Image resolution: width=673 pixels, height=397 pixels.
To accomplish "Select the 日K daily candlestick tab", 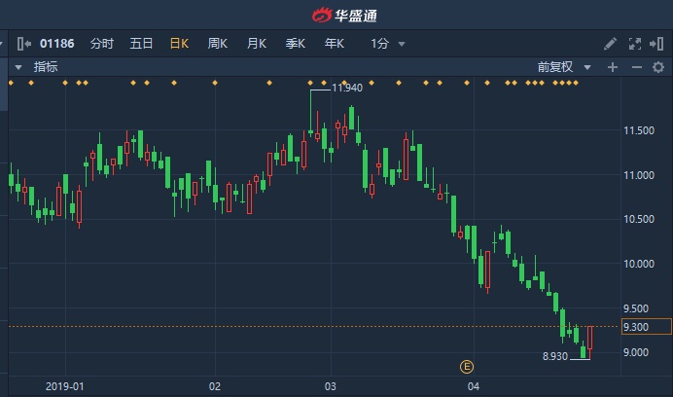I will click(179, 44).
